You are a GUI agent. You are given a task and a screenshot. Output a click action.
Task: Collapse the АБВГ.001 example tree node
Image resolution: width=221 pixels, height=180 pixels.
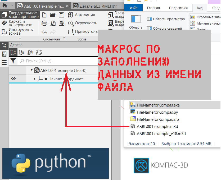click(31, 70)
